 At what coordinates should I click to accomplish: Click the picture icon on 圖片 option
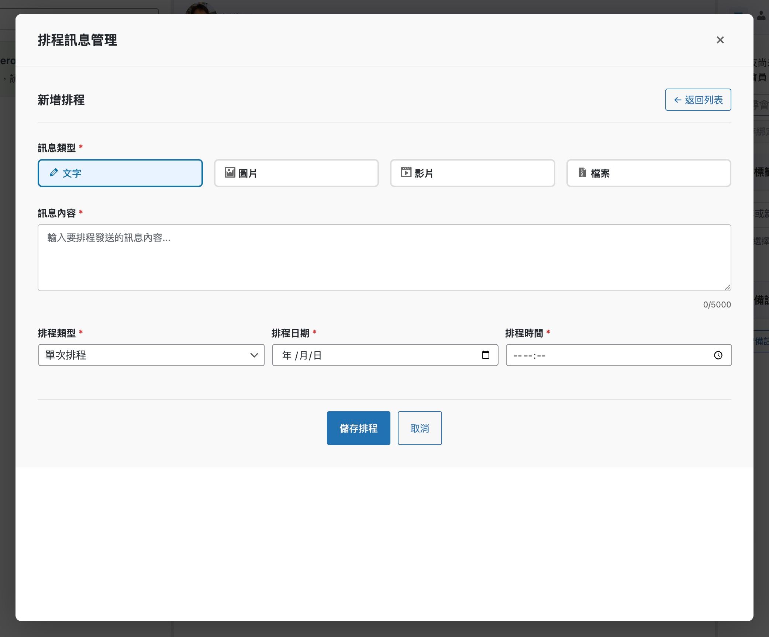[x=230, y=172]
